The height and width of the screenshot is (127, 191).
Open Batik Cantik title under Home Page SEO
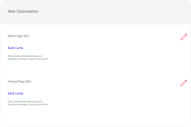pyautogui.click(x=16, y=48)
